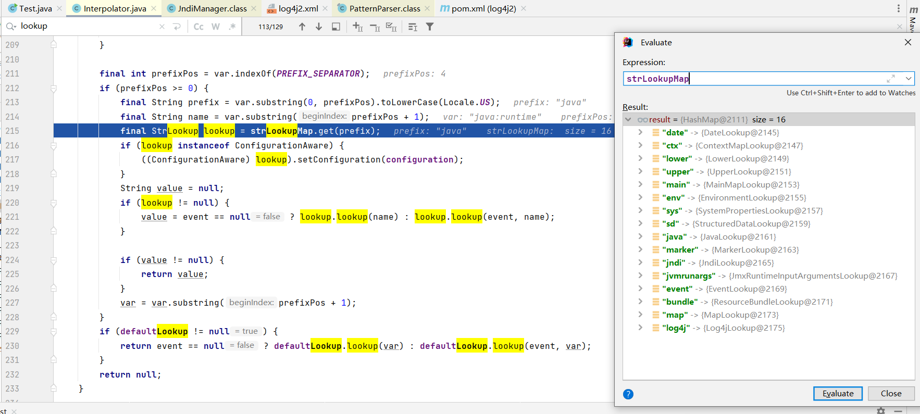Toggle search in selection icon
Screen dimensions: 920x414
click(x=336, y=27)
